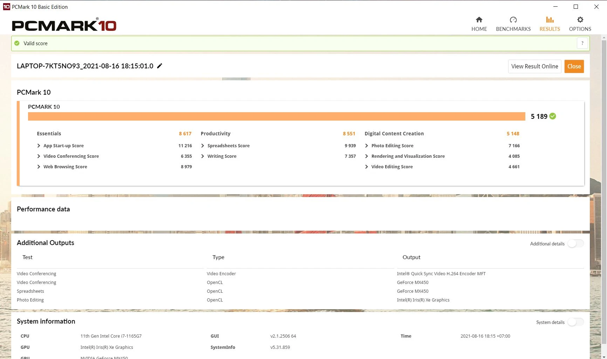
Task: Click the GUI version v2.1.2506 64
Action: coord(283,336)
